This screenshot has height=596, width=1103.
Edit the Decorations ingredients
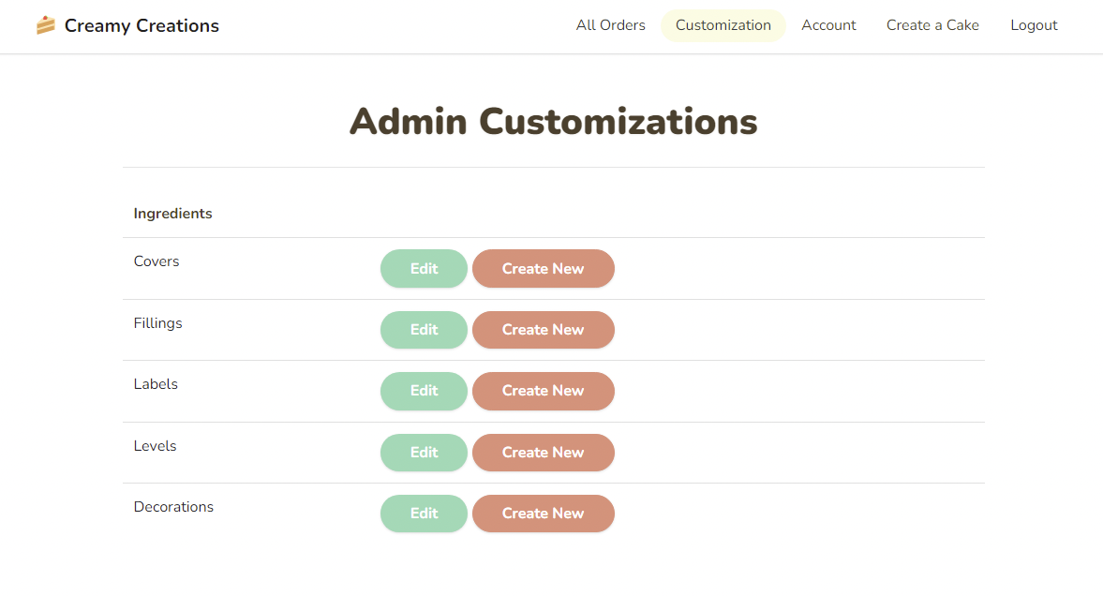click(x=424, y=514)
